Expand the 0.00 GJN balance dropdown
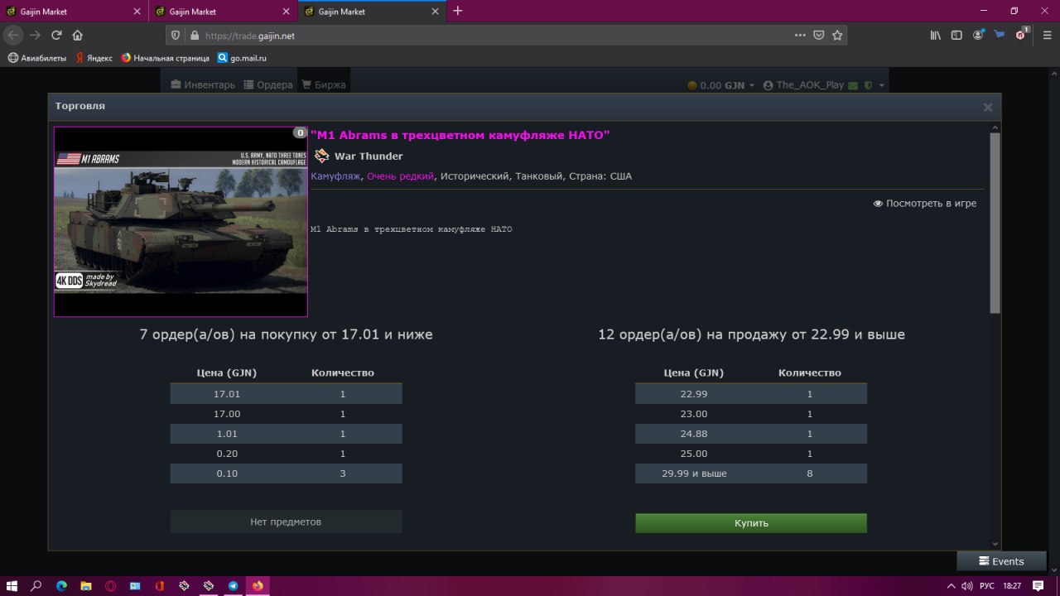1060x596 pixels. point(721,85)
